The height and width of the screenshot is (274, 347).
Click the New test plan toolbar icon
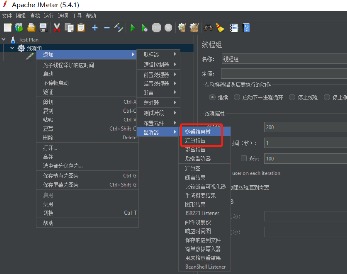coord(7,28)
